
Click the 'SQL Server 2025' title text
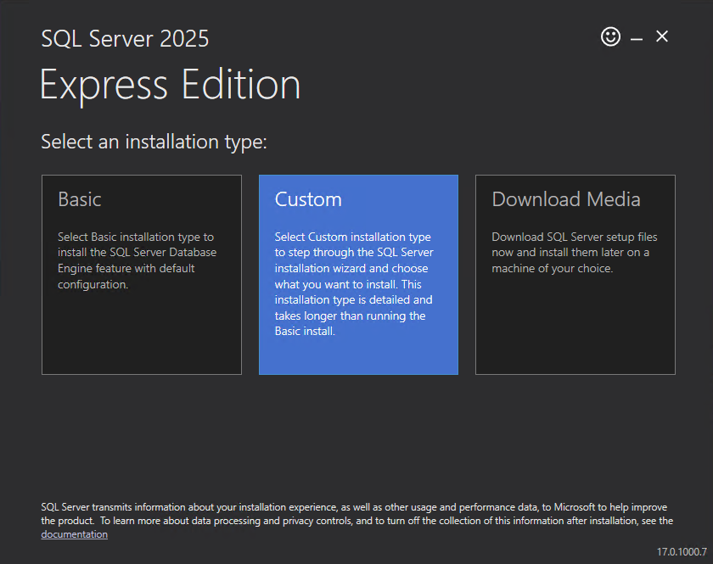(125, 39)
